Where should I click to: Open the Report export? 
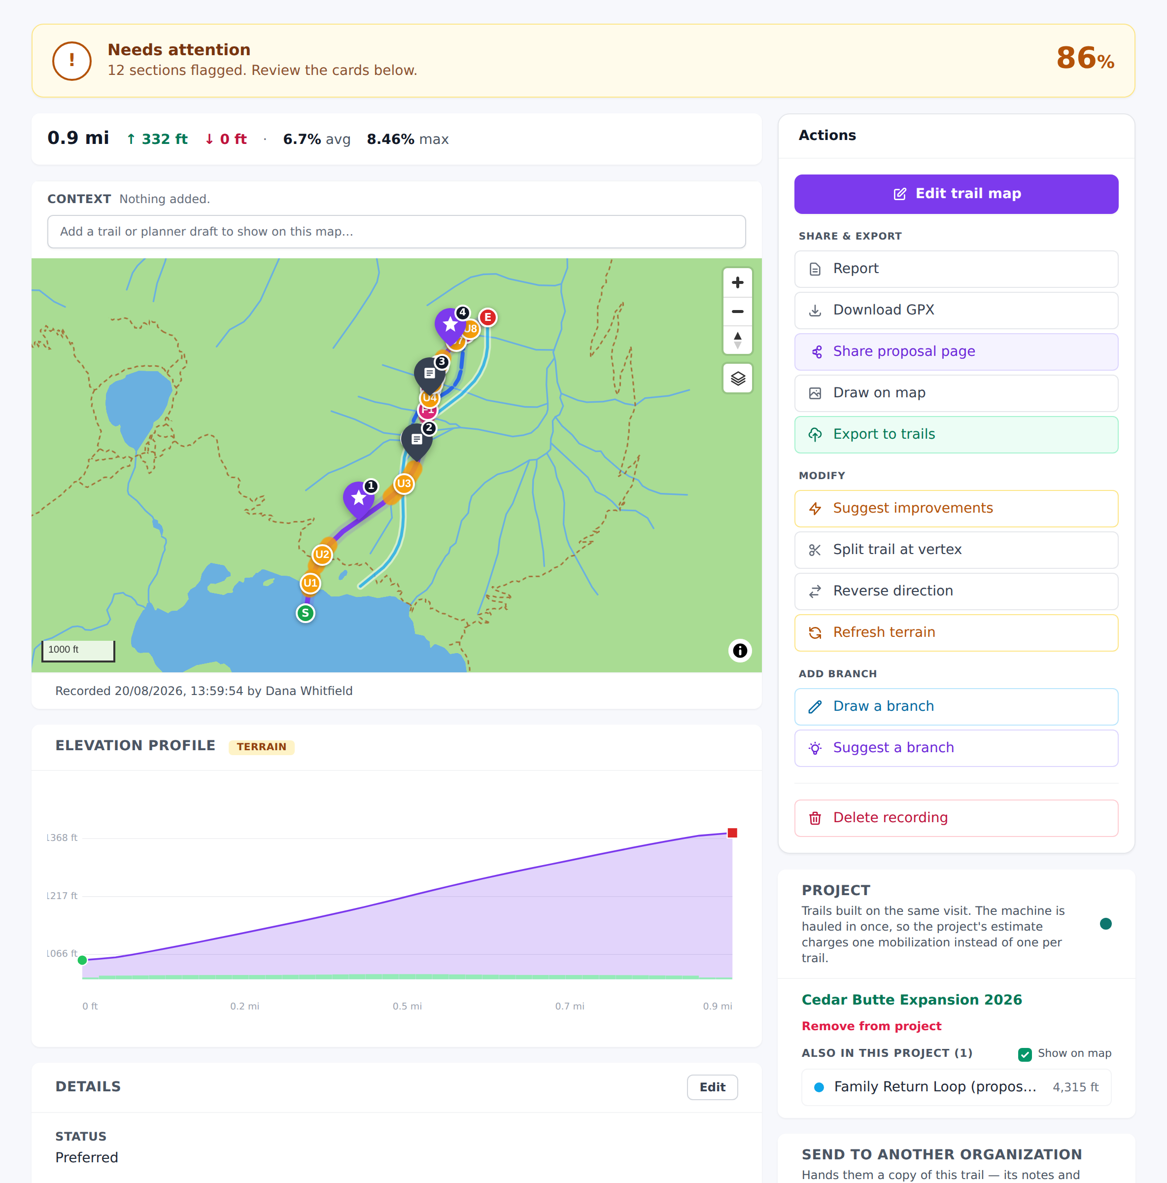coord(956,269)
